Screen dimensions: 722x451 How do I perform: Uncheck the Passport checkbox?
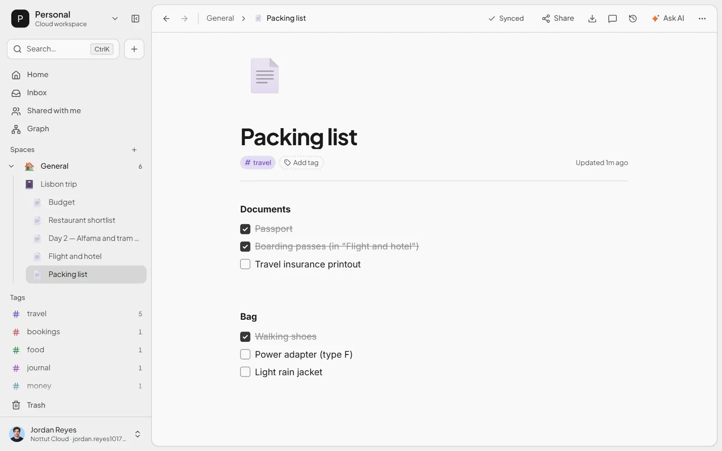(x=245, y=229)
